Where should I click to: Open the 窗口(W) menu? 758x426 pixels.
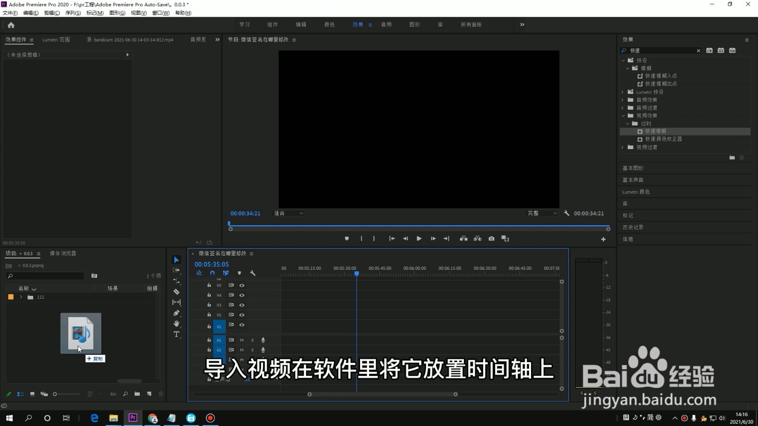(161, 13)
